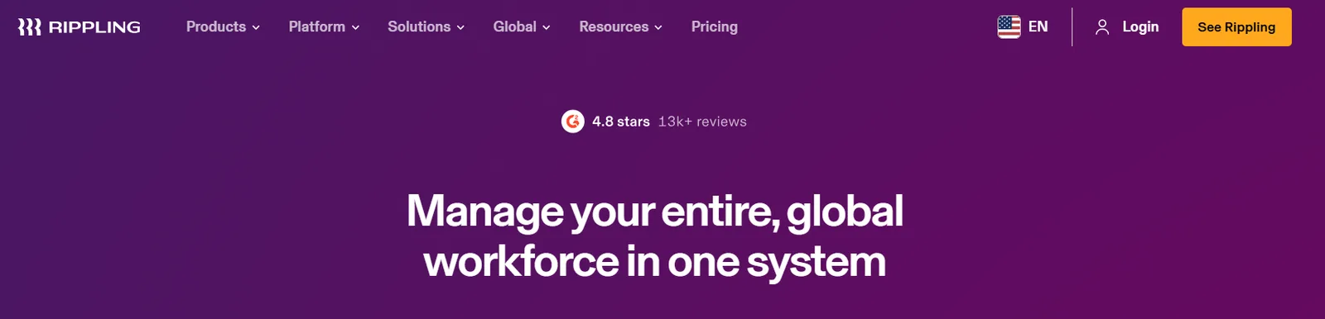Click the Rippling logo icon

tap(30, 27)
